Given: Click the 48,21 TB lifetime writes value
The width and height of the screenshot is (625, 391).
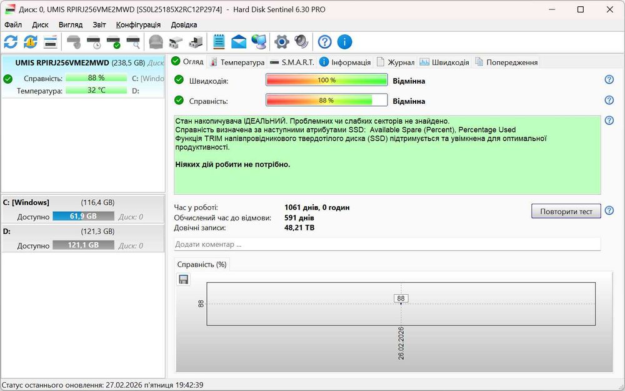Looking at the screenshot, I should point(299,228).
